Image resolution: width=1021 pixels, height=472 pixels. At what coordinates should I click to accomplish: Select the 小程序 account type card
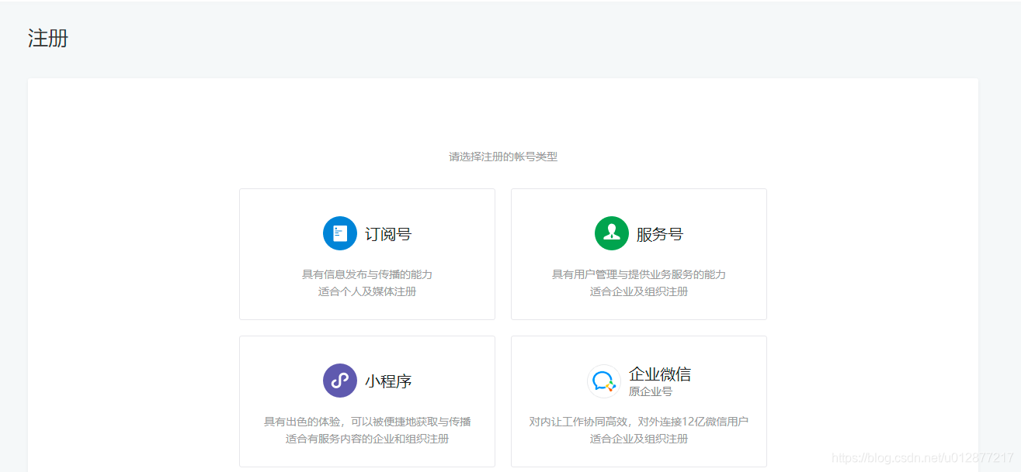point(367,401)
